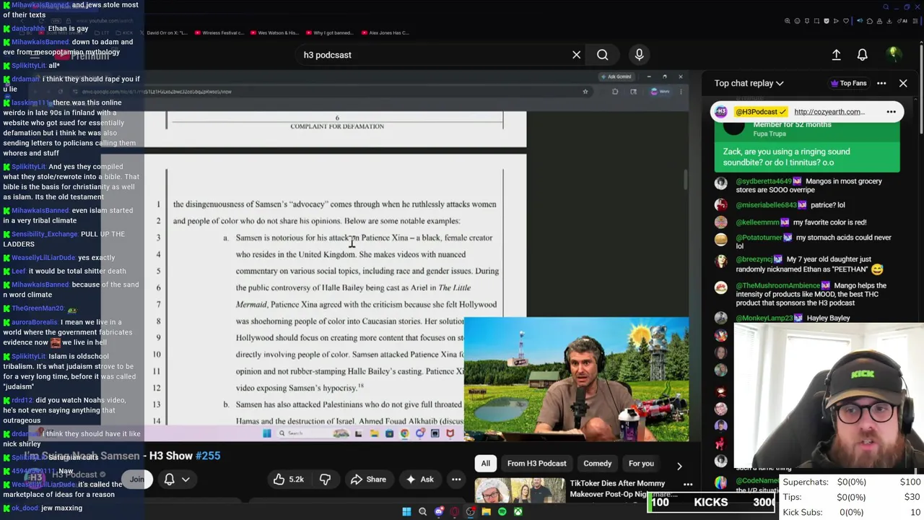
Task: Show more filter chips with right arrow
Action: point(679,466)
